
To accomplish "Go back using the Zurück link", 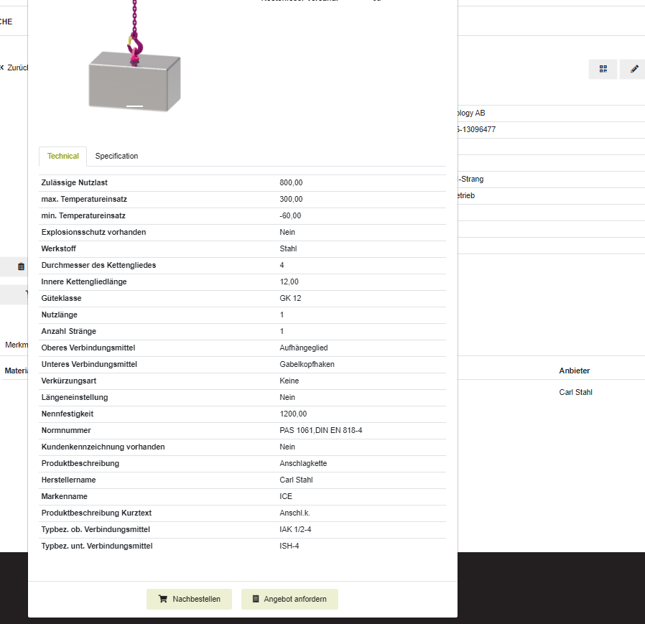I will click(17, 67).
